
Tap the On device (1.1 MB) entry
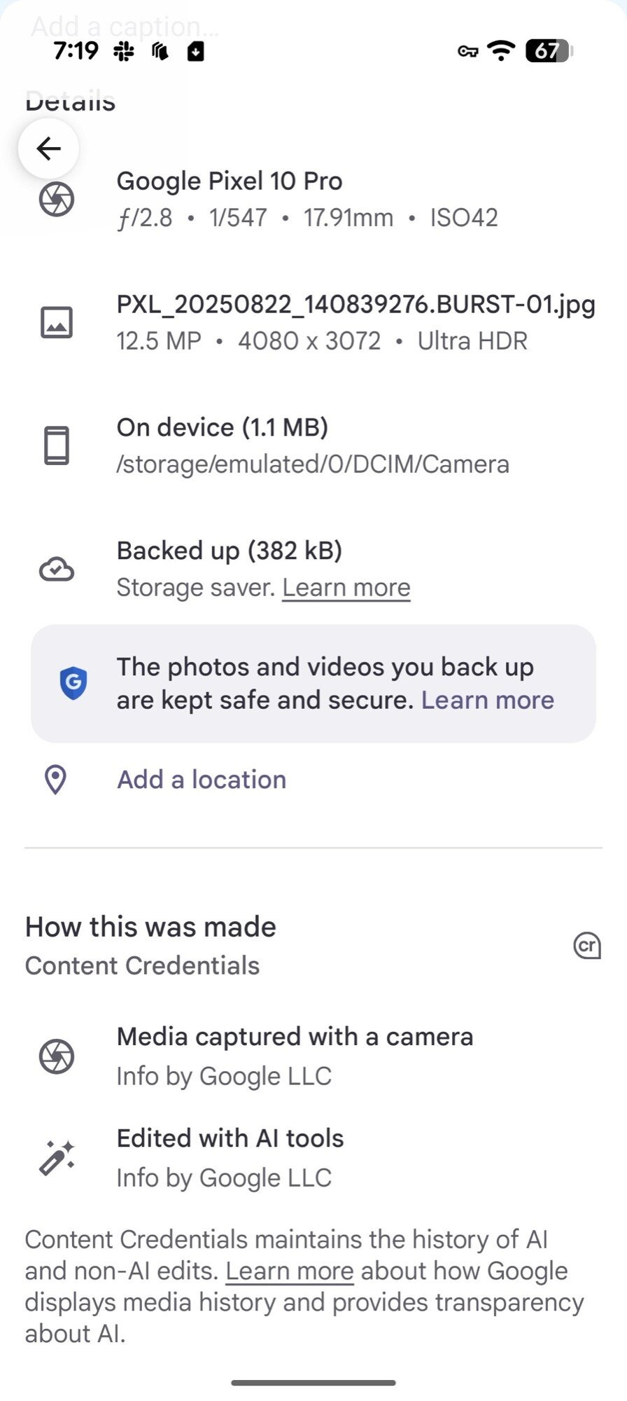[223, 427]
